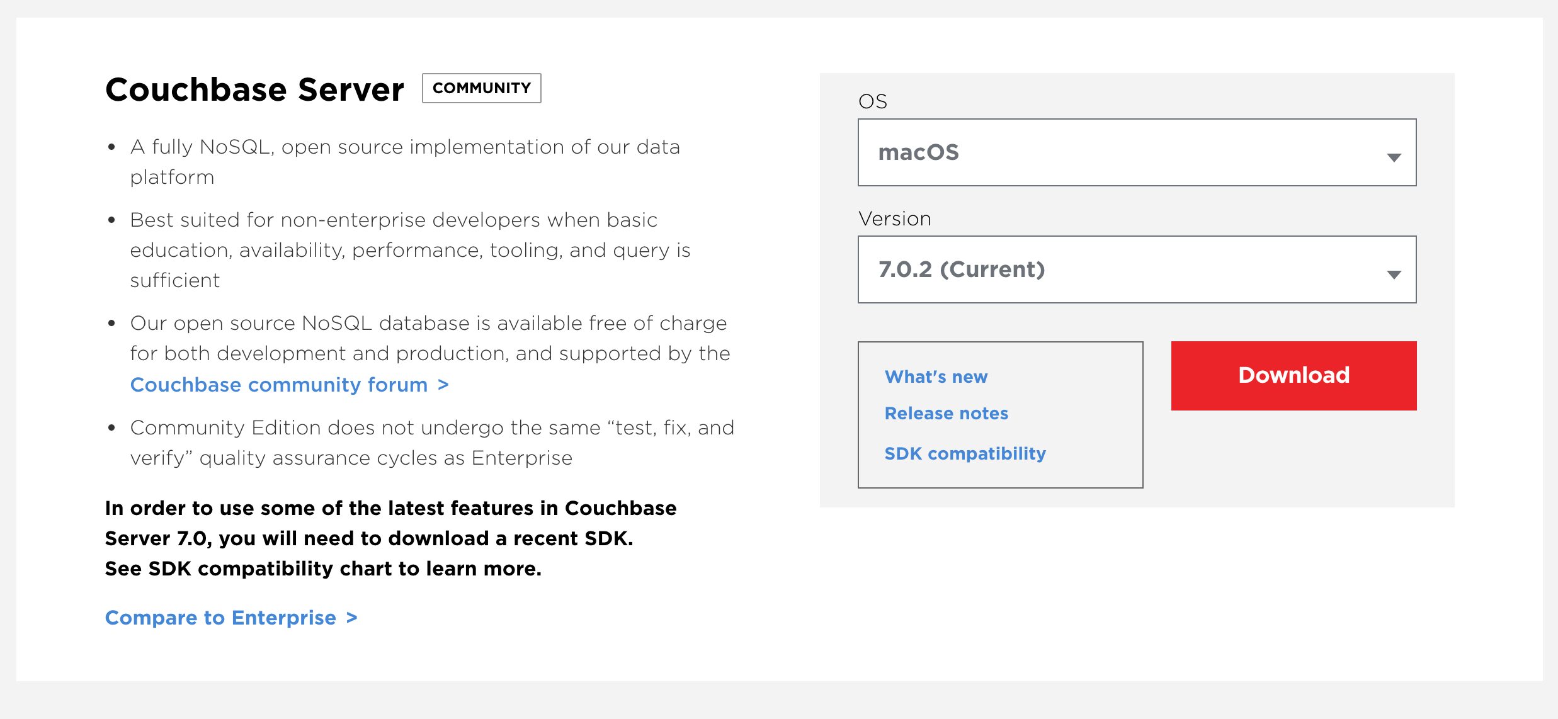Click the Version field label
The height and width of the screenshot is (719, 1558).
pos(894,218)
